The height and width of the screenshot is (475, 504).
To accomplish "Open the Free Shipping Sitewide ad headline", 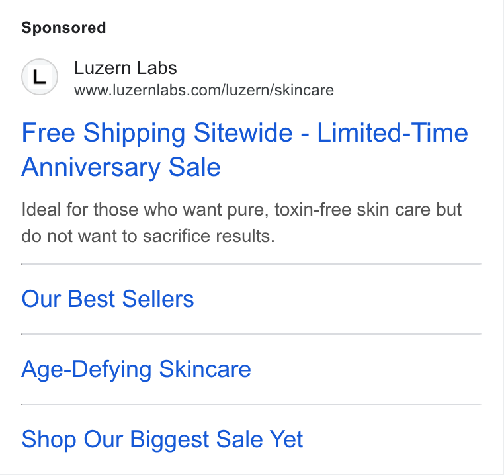I will pos(245,150).
